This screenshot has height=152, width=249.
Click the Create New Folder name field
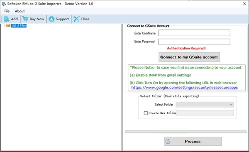tap(205, 113)
